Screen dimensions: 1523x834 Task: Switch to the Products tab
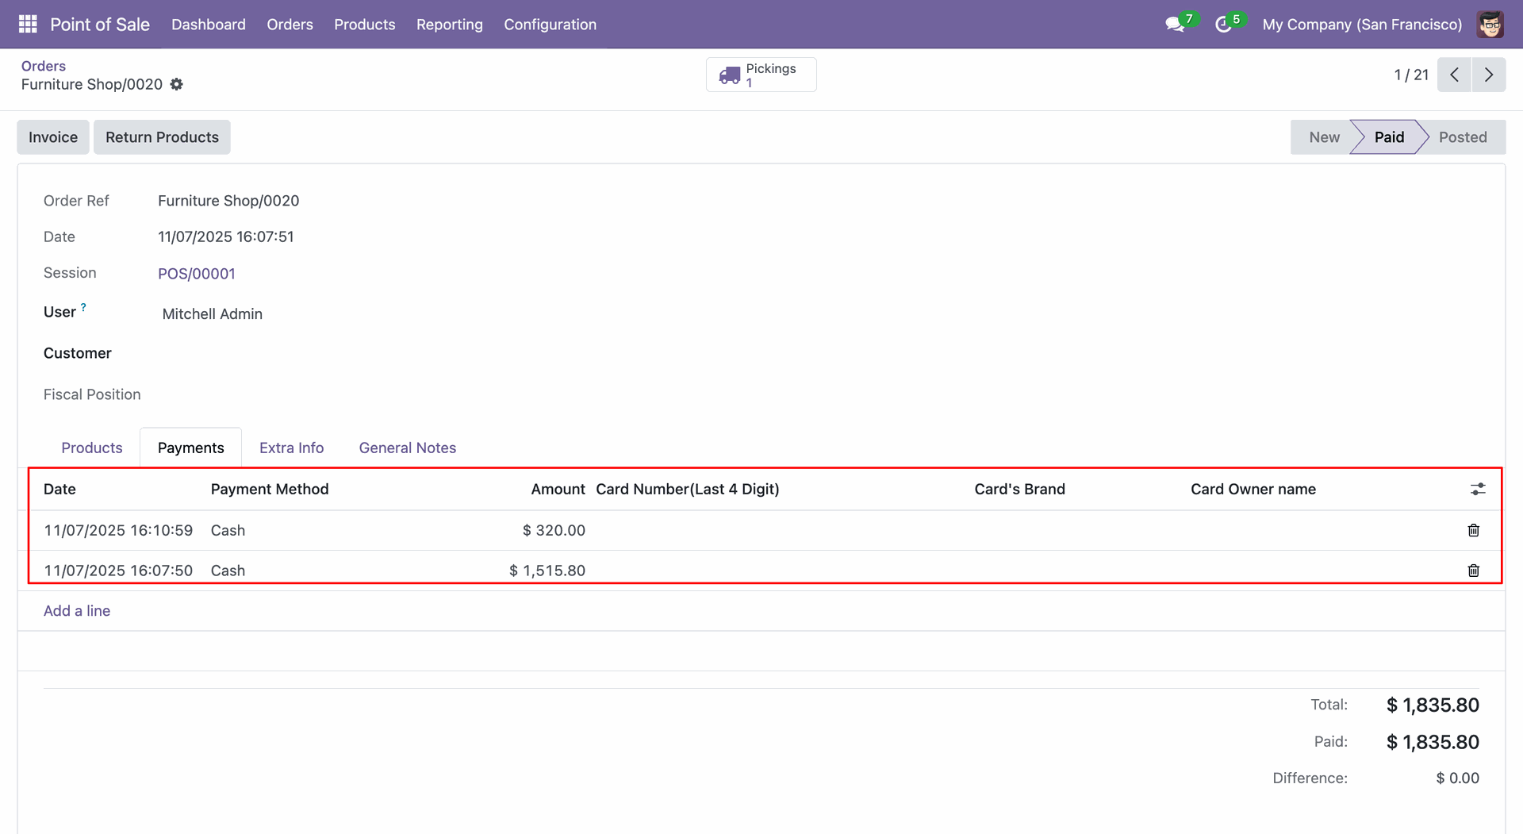[92, 448]
